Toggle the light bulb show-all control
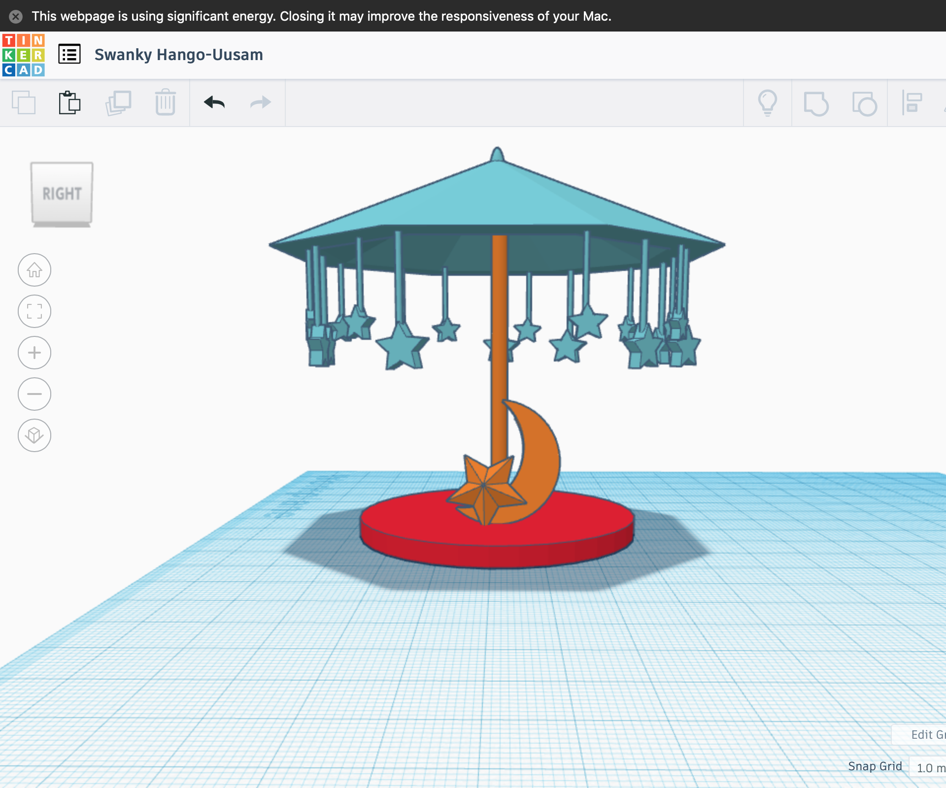The width and height of the screenshot is (946, 788). click(767, 103)
